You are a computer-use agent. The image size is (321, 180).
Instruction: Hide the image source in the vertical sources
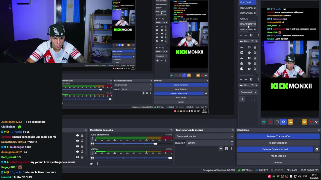click(x=249, y=53)
